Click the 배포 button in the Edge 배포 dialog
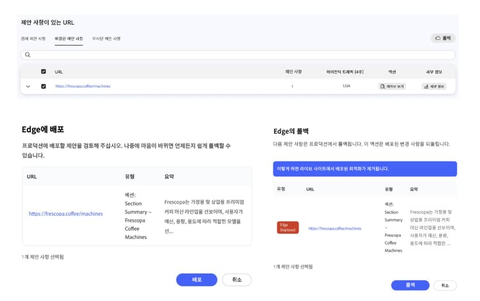This screenshot has height=301, width=480. pos(196,280)
